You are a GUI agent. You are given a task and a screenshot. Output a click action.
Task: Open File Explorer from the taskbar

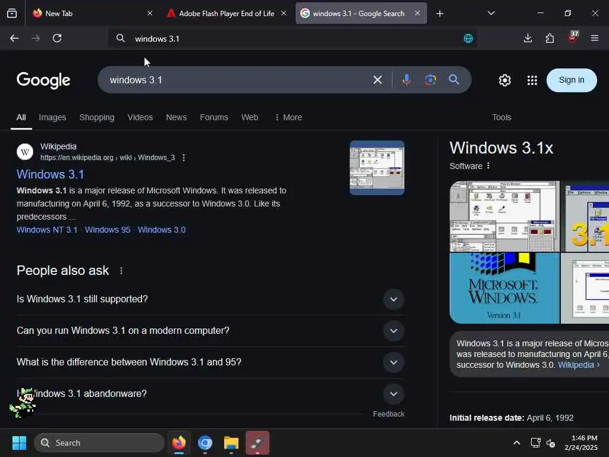click(x=231, y=443)
